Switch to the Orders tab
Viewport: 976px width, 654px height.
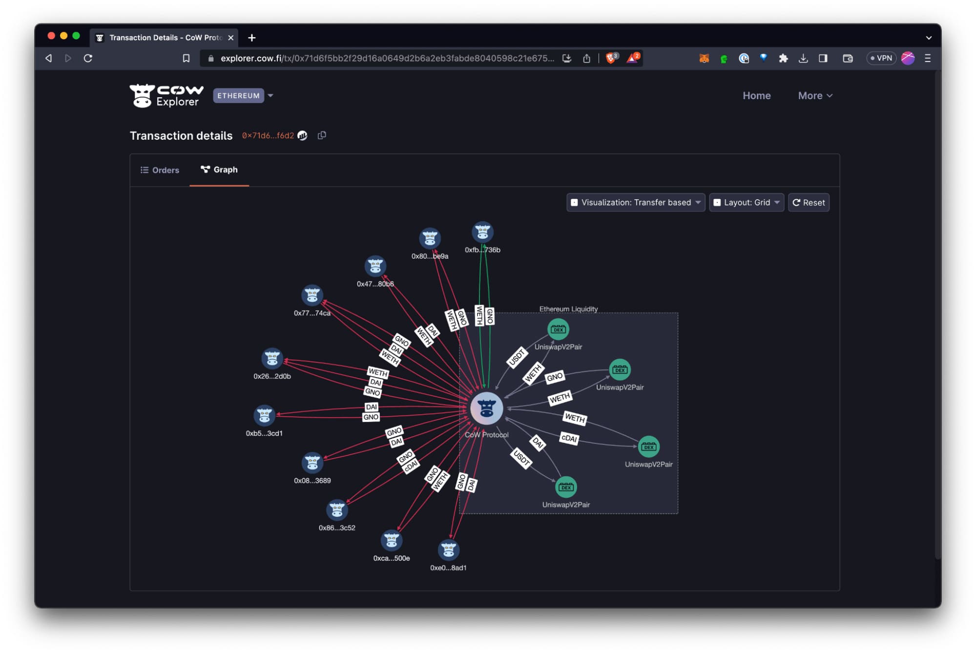160,170
